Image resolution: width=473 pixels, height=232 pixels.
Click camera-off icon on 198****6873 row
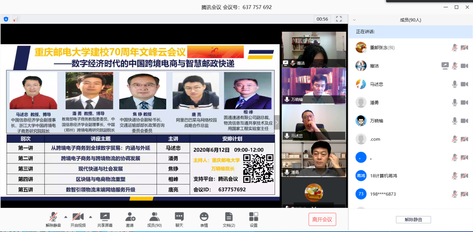[x=464, y=194]
